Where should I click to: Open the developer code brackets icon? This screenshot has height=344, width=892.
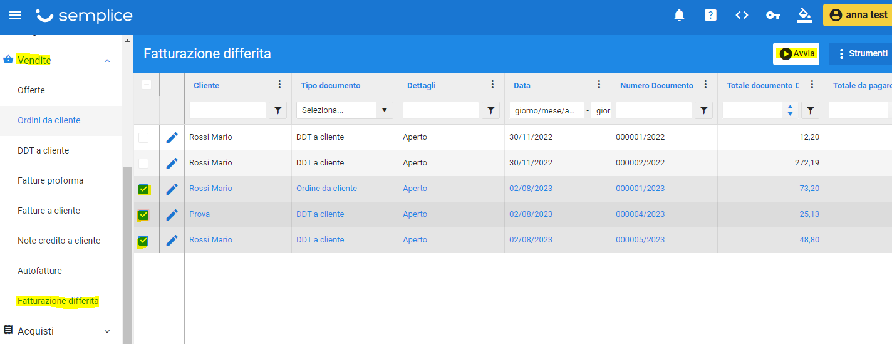[x=742, y=15]
